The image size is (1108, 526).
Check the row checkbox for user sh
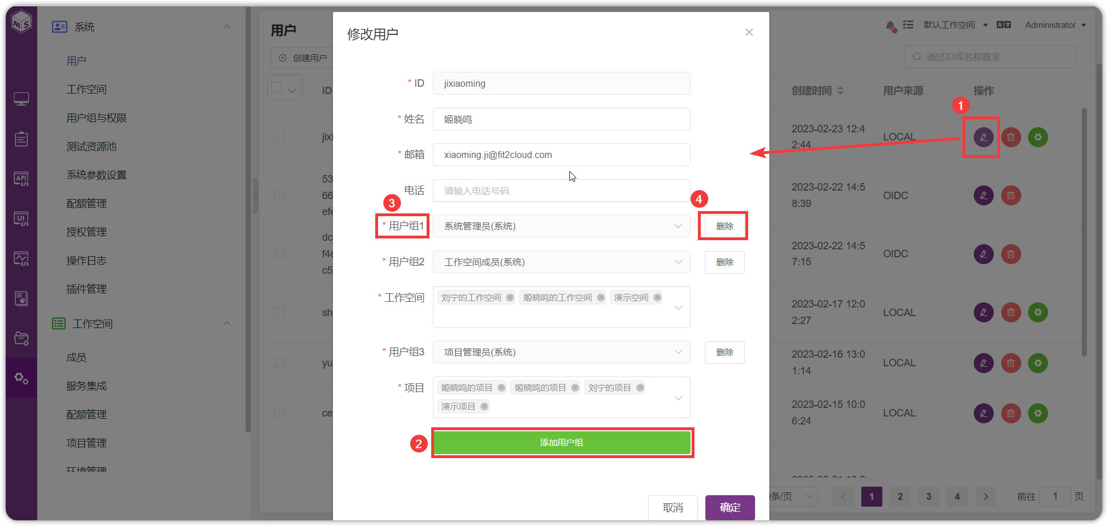pyautogui.click(x=279, y=312)
